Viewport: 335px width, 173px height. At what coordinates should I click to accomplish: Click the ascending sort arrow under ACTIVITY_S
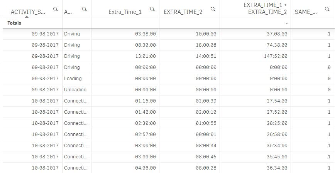27,17
